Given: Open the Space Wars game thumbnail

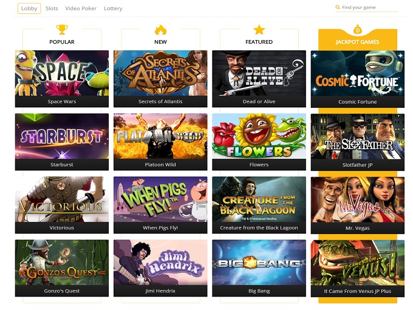Looking at the screenshot, I should point(62,73).
